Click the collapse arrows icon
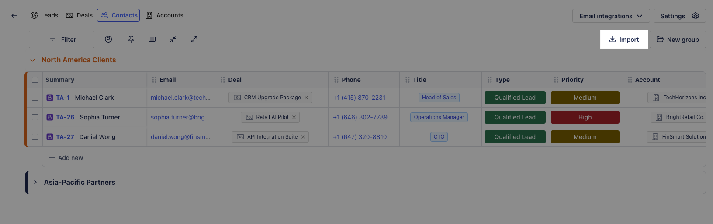 click(173, 39)
